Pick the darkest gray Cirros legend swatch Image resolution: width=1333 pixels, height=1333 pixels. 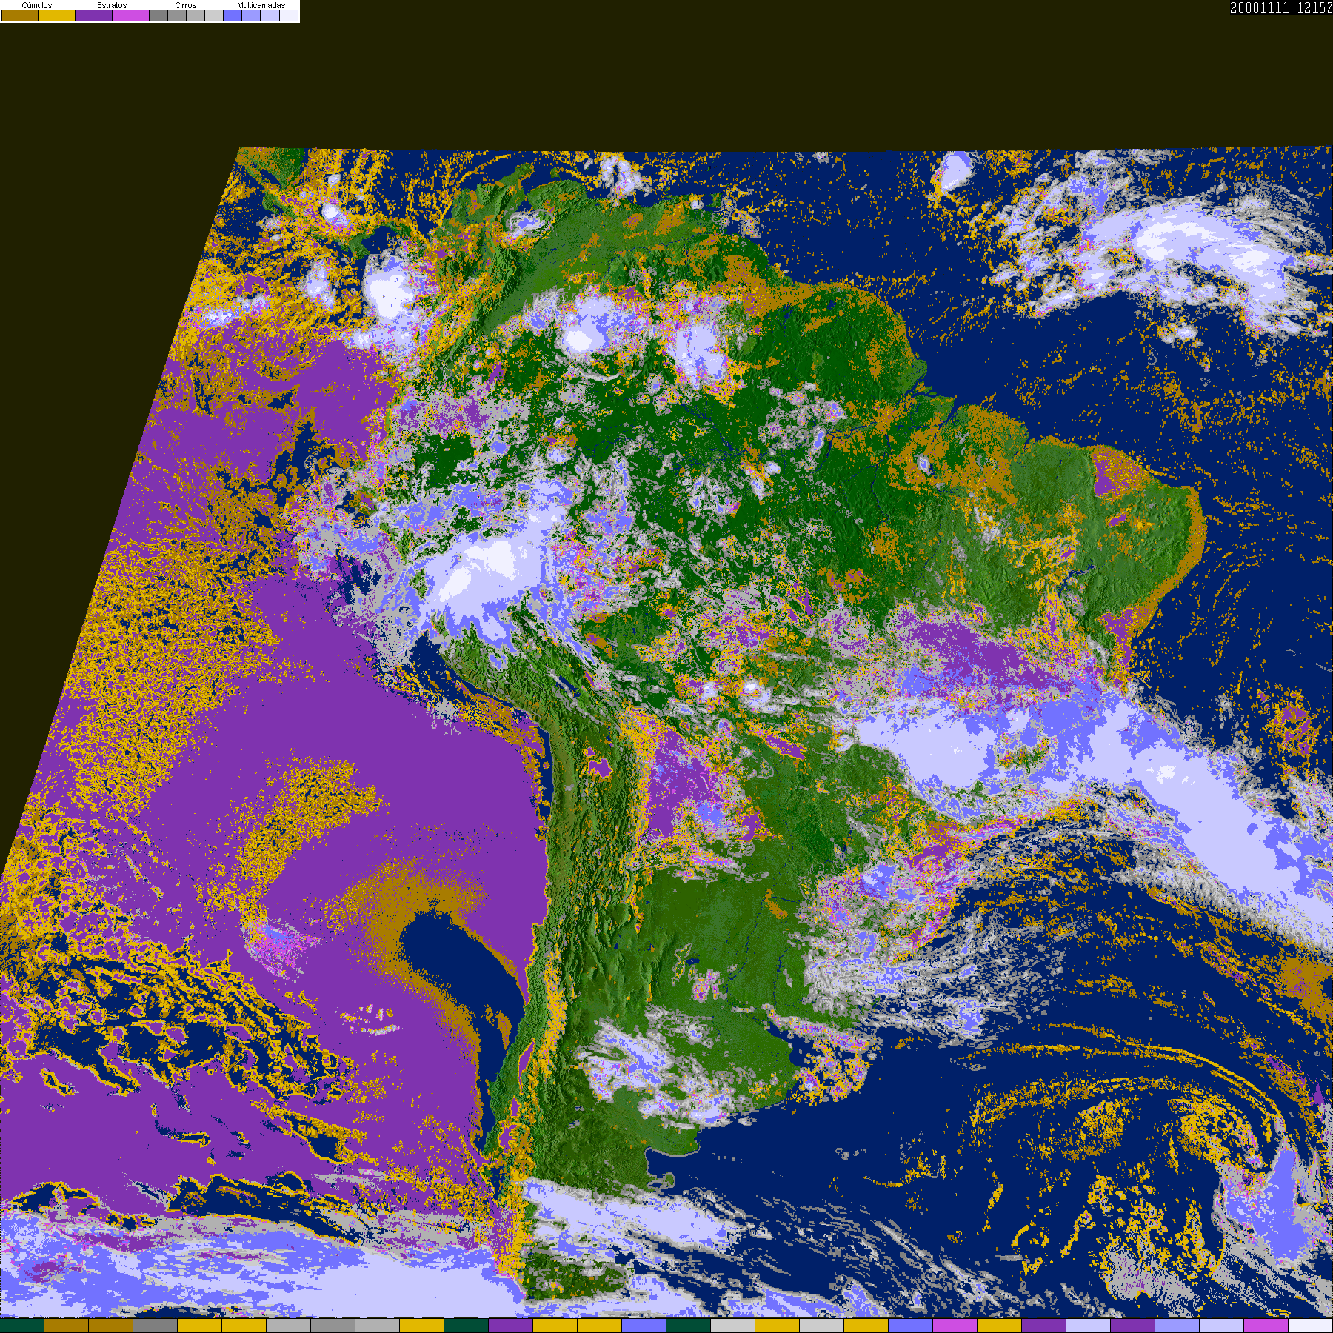click(x=158, y=15)
